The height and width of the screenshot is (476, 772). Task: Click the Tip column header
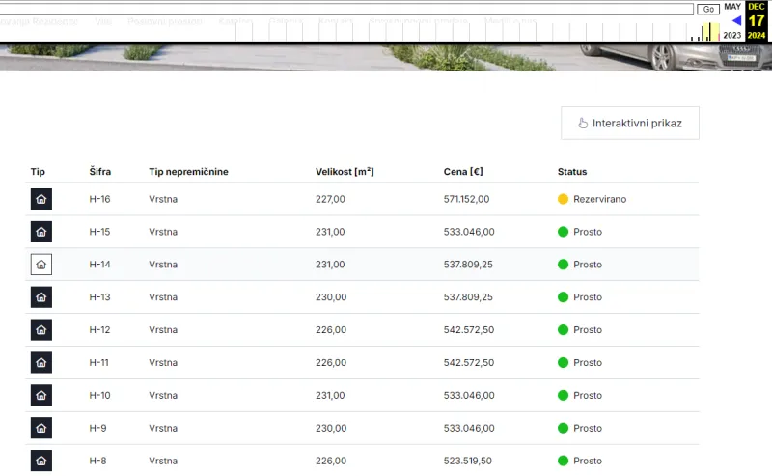point(38,172)
